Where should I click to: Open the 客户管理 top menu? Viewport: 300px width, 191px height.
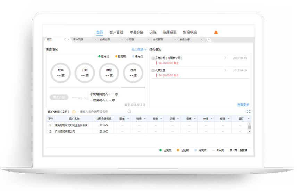(x=116, y=32)
